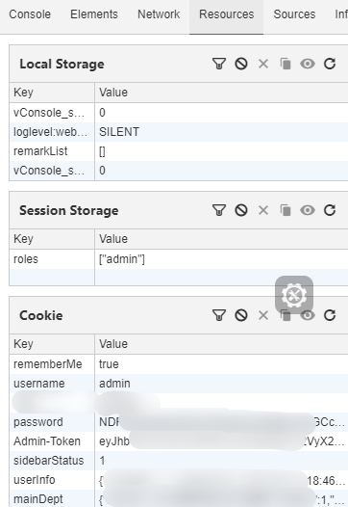The image size is (348, 507).
Task: Open the floating gear tools button
Action: pos(294,295)
